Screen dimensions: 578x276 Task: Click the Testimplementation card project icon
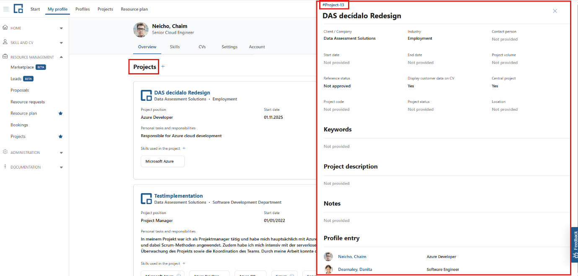[x=146, y=199]
